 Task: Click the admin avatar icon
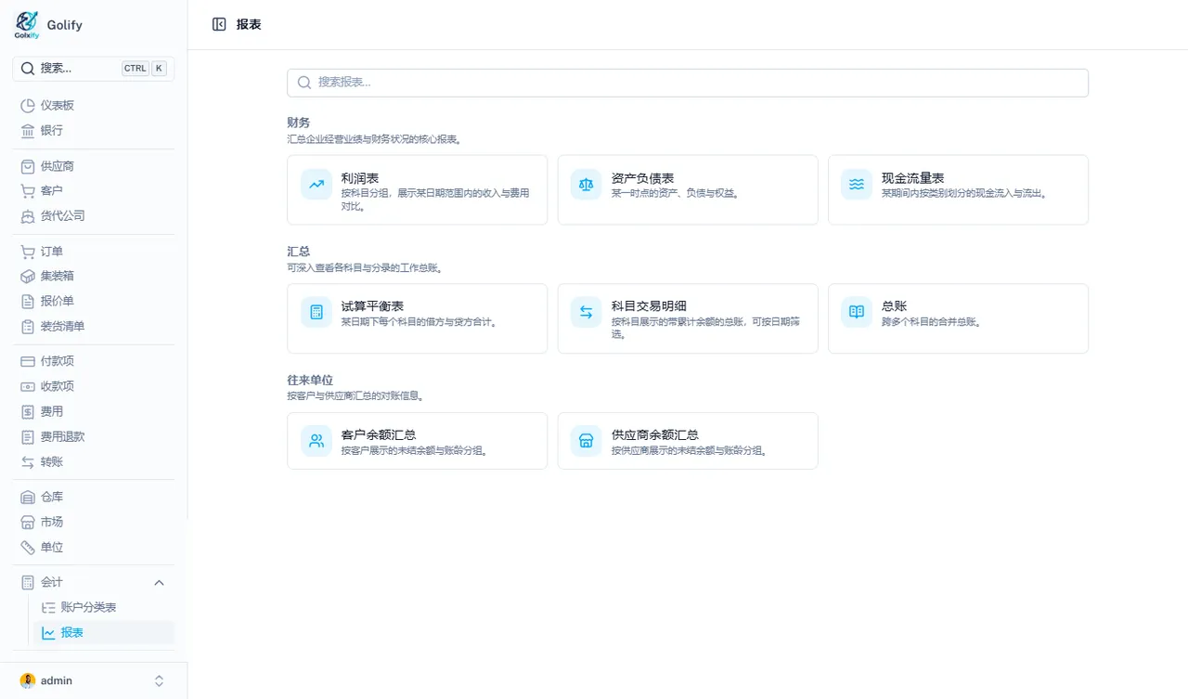28,681
